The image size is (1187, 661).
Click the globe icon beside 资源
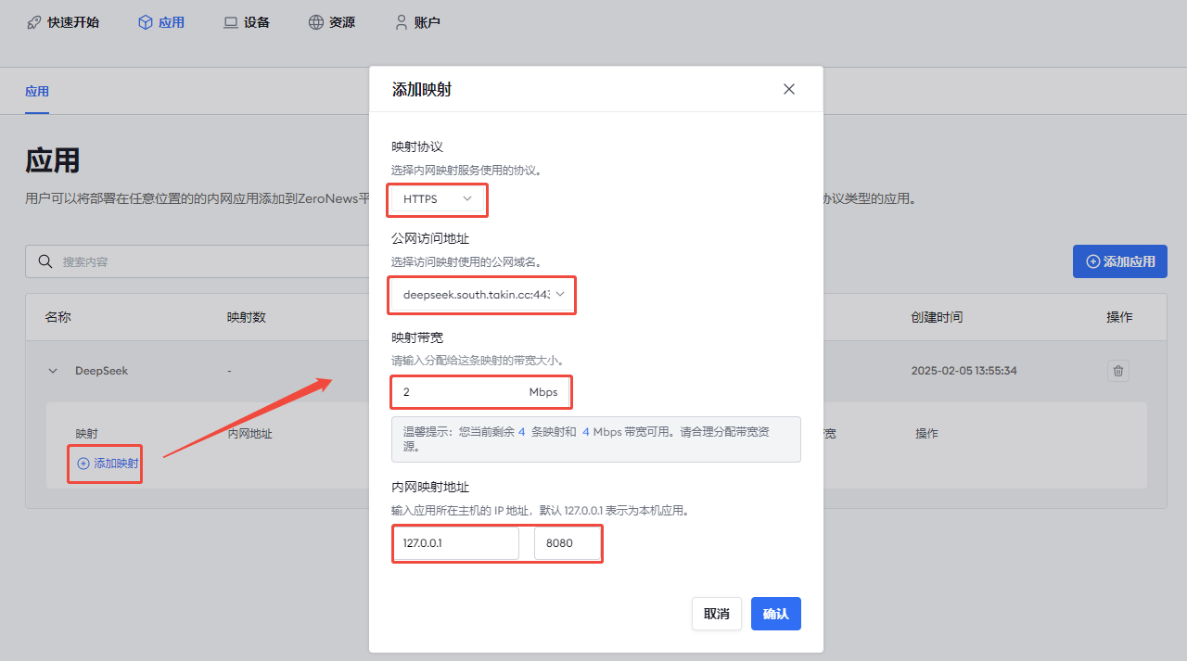(x=316, y=22)
